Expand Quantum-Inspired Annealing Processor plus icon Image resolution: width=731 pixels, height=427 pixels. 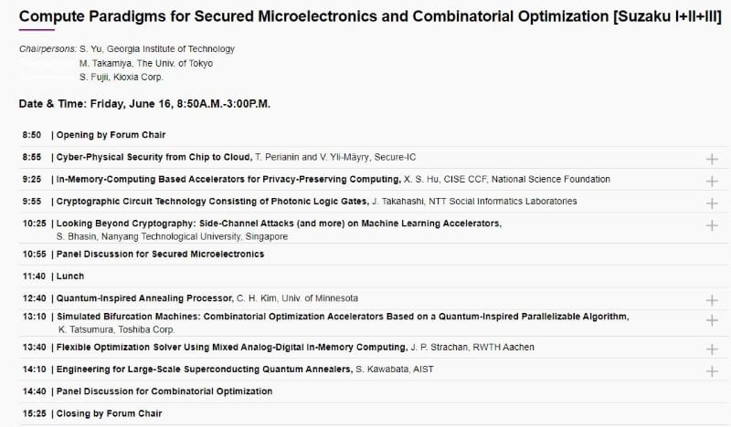(712, 300)
